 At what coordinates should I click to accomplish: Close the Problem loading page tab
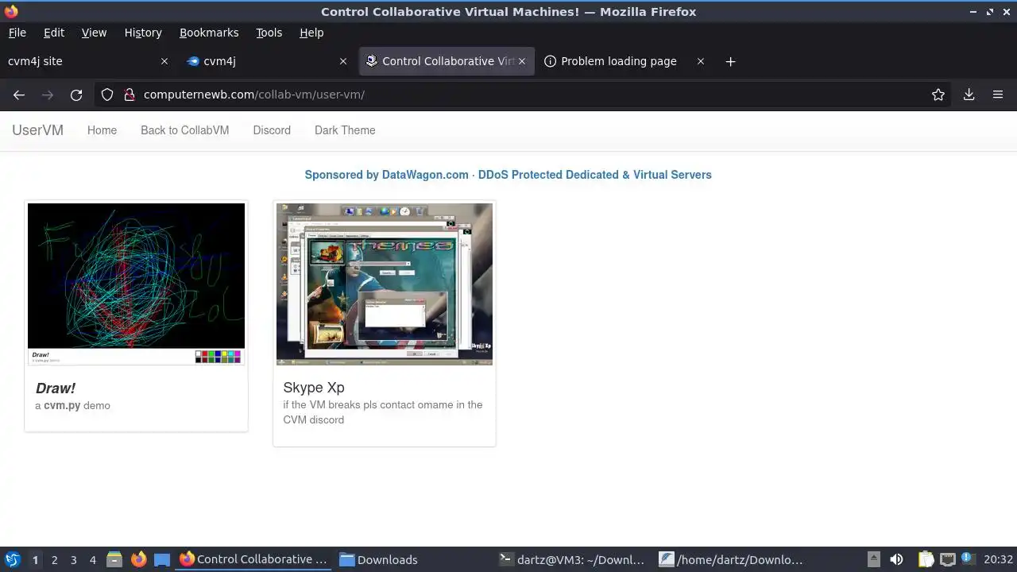tap(700, 61)
